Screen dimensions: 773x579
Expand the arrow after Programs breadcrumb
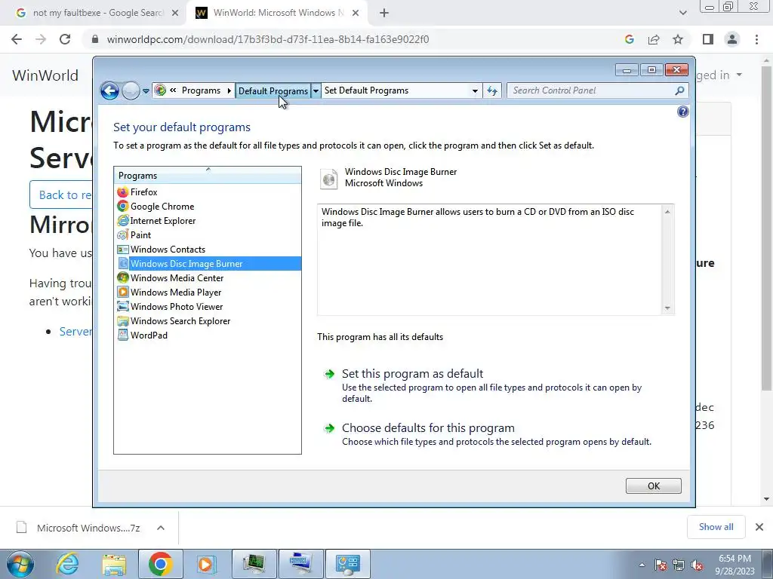click(229, 90)
